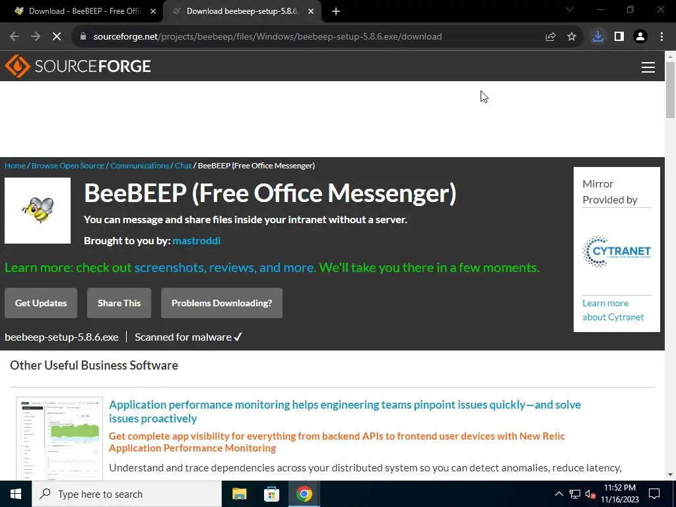Click the browser forward arrow
This screenshot has width=676, height=507.
pos(36,37)
